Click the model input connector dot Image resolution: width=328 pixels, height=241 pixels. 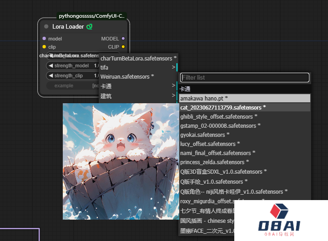pos(44,39)
